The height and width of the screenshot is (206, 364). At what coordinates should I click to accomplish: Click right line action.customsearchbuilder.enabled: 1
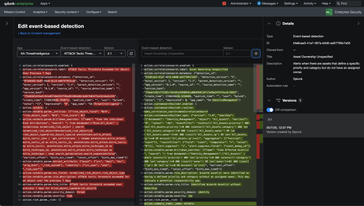[x=171, y=104]
